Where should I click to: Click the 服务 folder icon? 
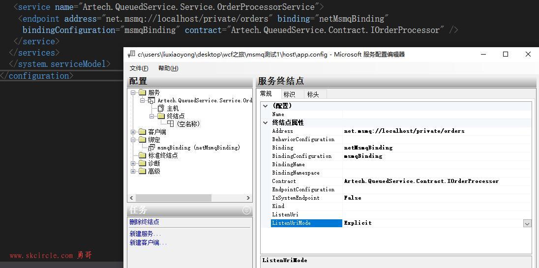click(142, 92)
